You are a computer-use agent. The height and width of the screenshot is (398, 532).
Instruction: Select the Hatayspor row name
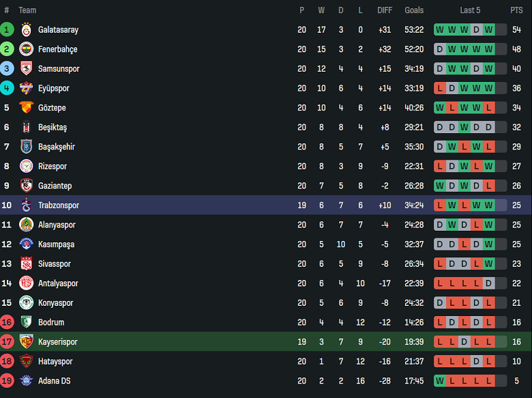tap(55, 361)
